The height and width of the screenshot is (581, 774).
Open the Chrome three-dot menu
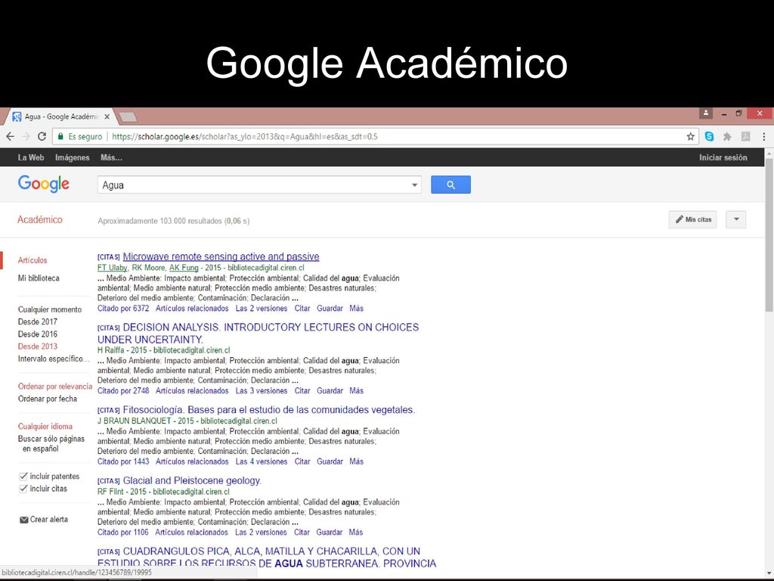click(x=763, y=136)
